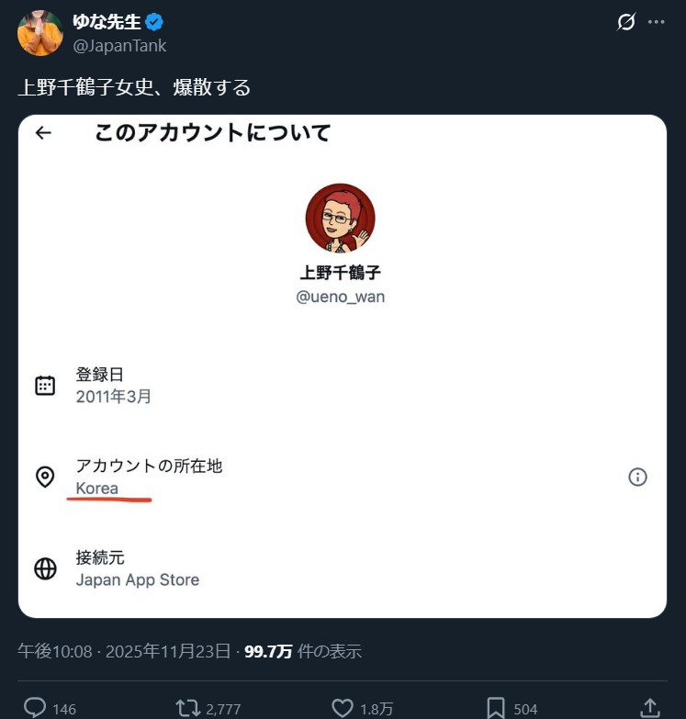Repost using the retweet arrows icon

point(188,708)
